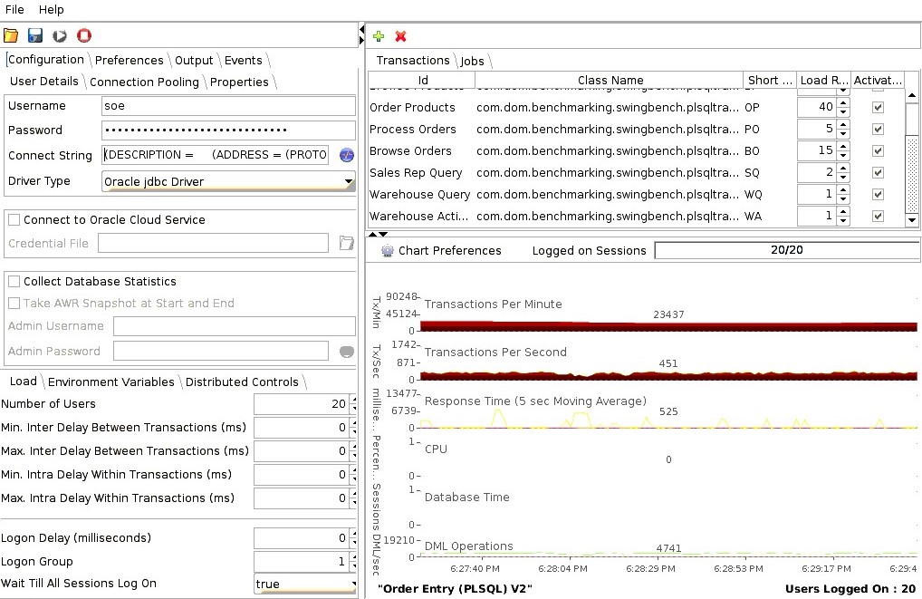Start the benchmark run icon
The image size is (922, 599).
pyautogui.click(x=60, y=36)
